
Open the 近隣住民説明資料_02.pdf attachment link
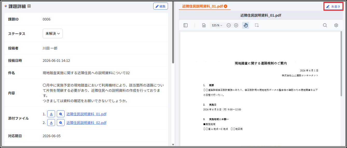point(86,123)
